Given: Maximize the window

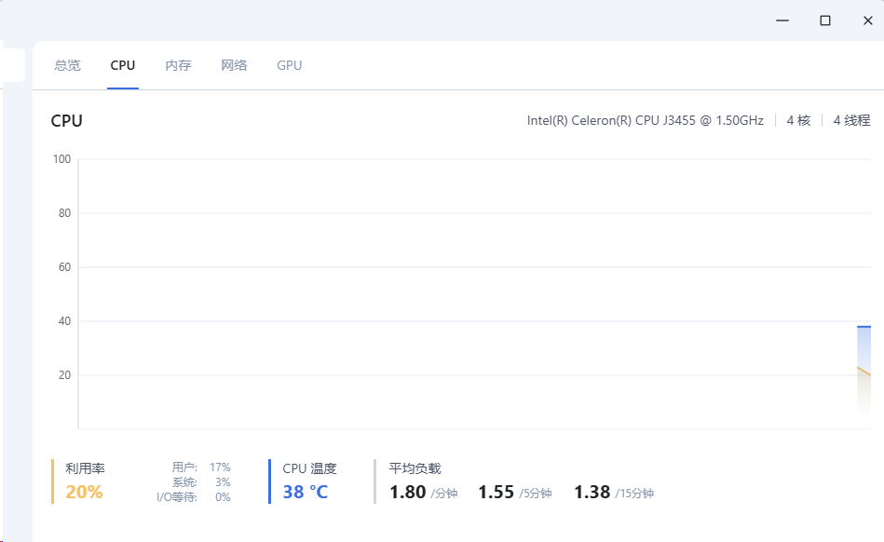Looking at the screenshot, I should tap(824, 20).
